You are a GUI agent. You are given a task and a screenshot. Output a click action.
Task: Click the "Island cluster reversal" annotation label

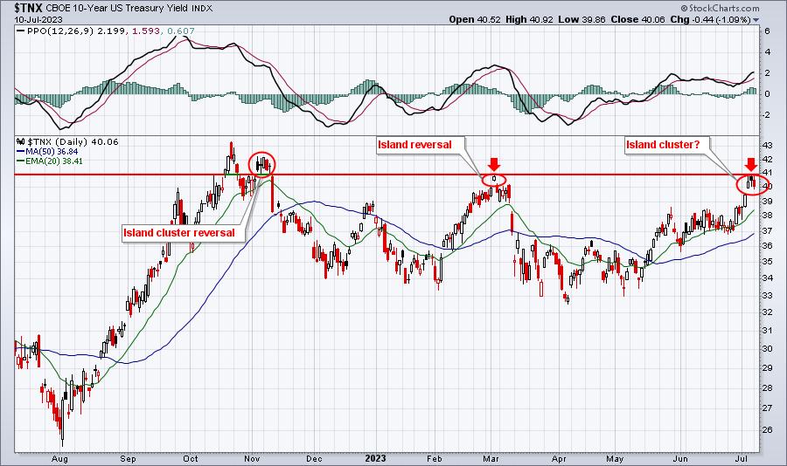tap(179, 233)
